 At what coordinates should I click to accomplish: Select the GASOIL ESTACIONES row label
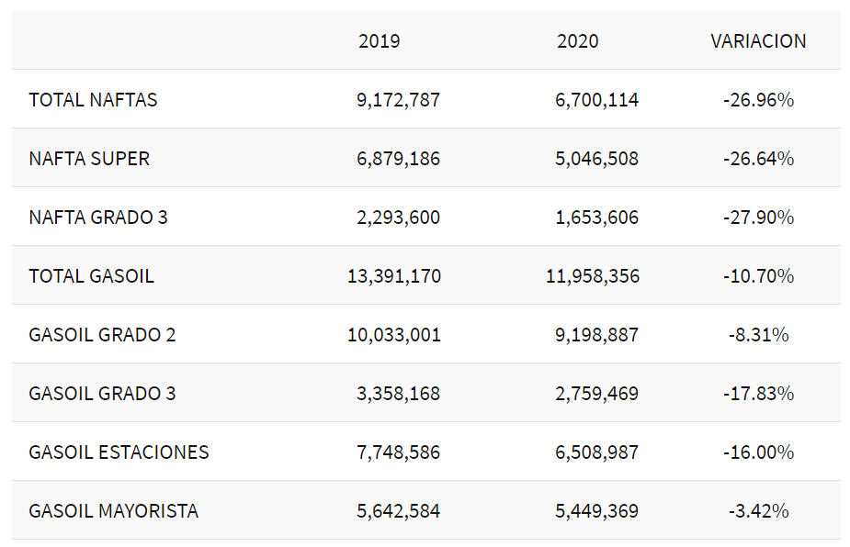point(119,452)
